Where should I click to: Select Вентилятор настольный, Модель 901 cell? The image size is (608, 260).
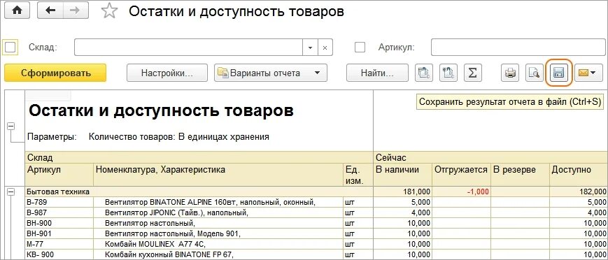click(x=218, y=233)
